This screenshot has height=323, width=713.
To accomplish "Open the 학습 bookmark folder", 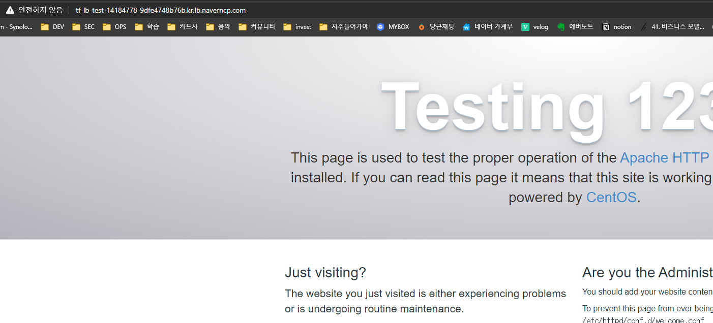I will [147, 27].
